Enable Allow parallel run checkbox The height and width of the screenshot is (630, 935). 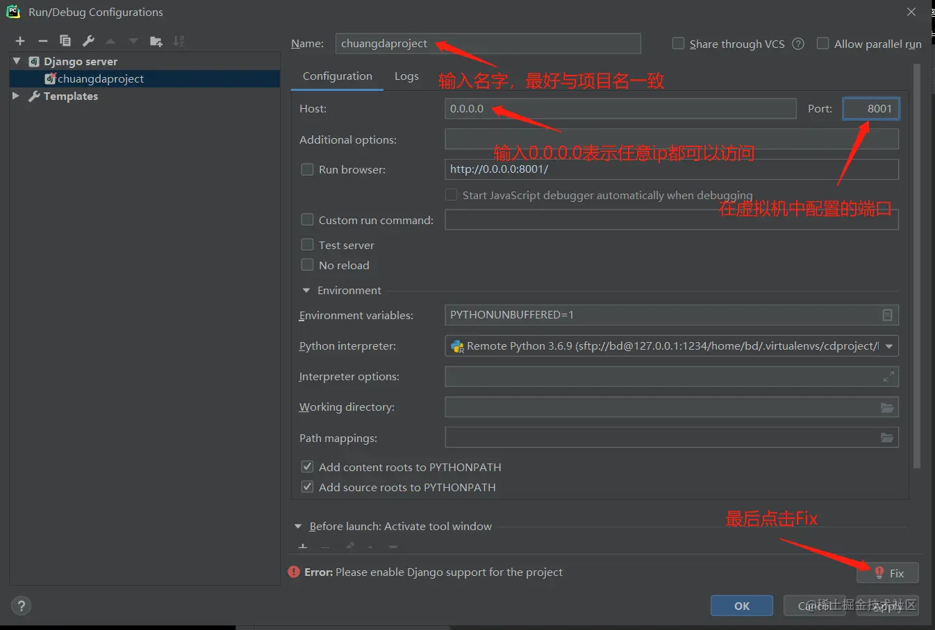click(x=823, y=44)
